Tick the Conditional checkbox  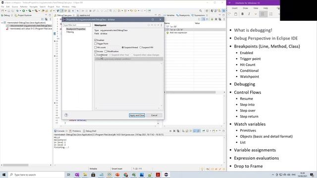coord(96,55)
